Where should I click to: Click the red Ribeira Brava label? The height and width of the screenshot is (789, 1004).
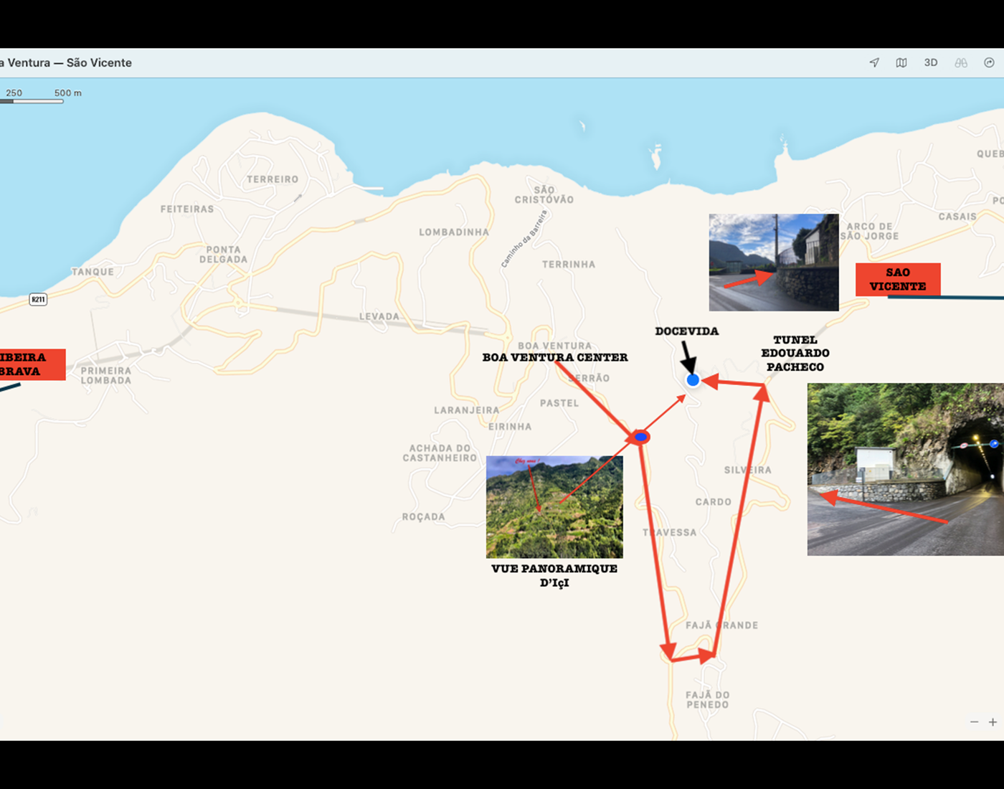click(x=29, y=364)
